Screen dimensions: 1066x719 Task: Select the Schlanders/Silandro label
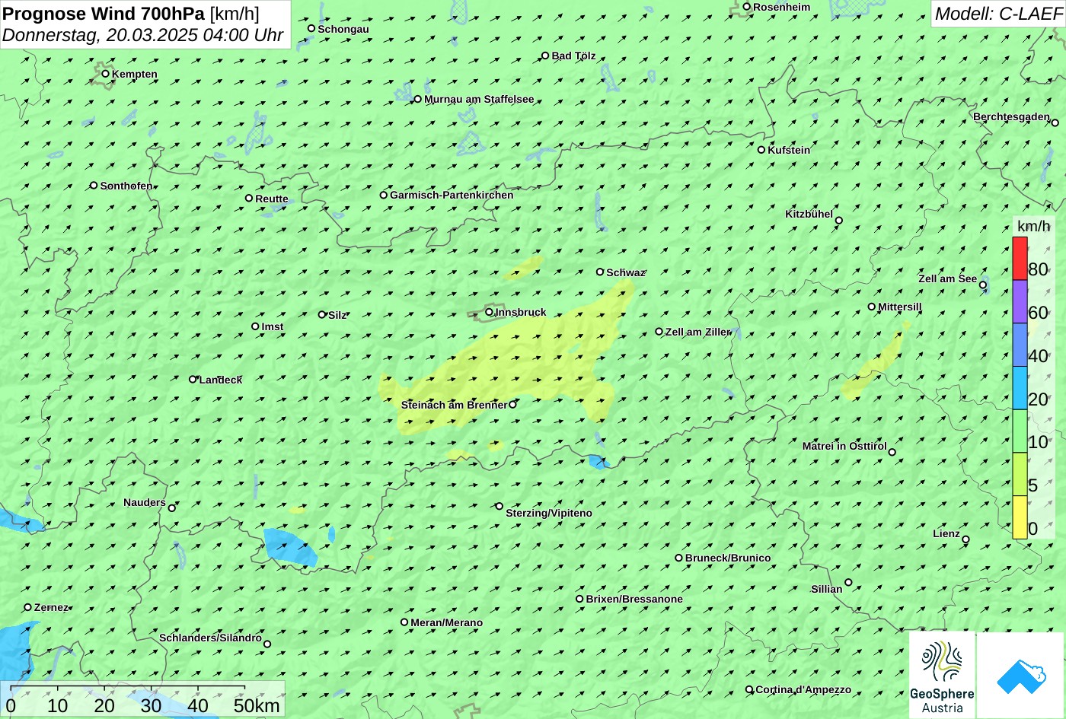(x=211, y=638)
